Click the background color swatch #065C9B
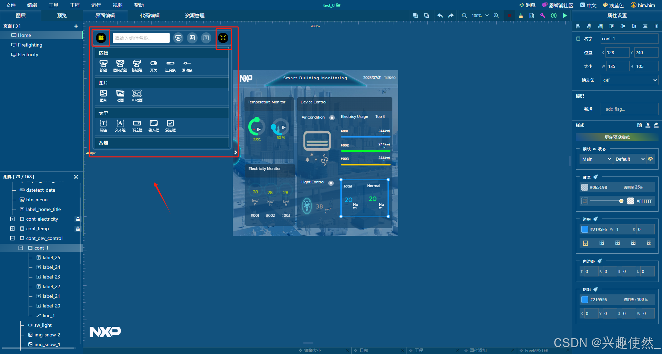The image size is (662, 354). pyautogui.click(x=585, y=187)
